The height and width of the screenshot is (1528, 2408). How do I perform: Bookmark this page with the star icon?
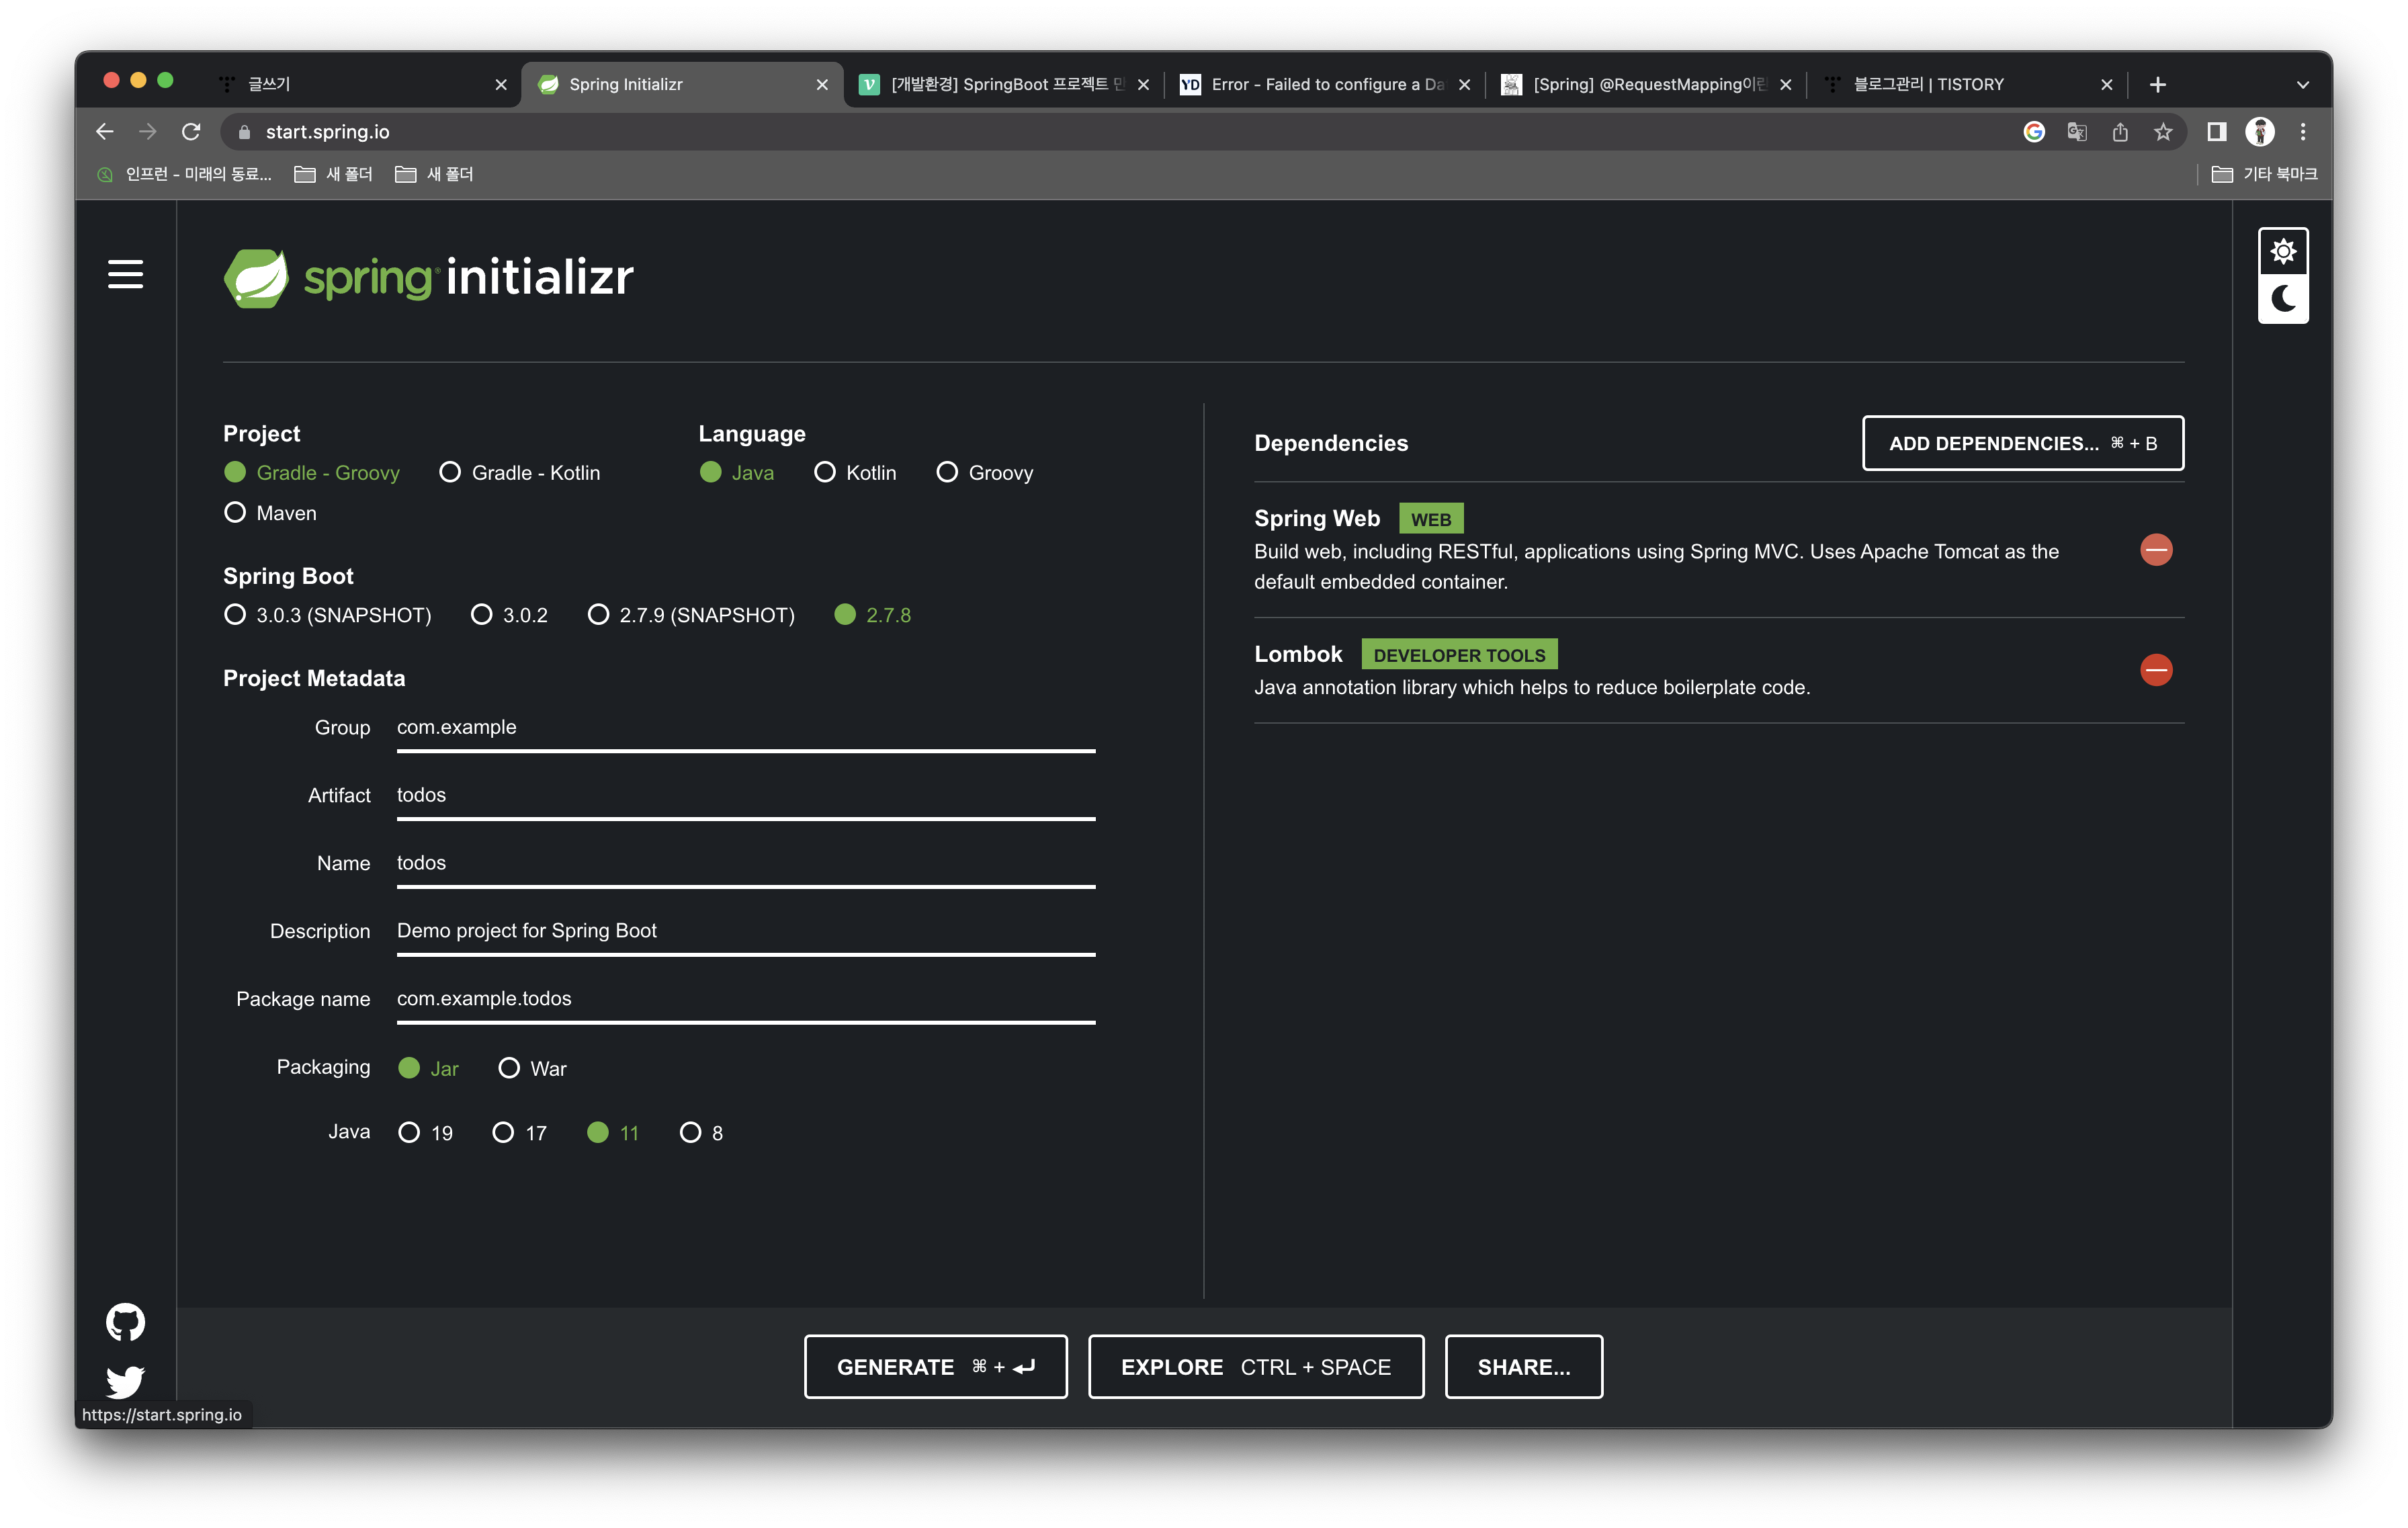pyautogui.click(x=2163, y=132)
